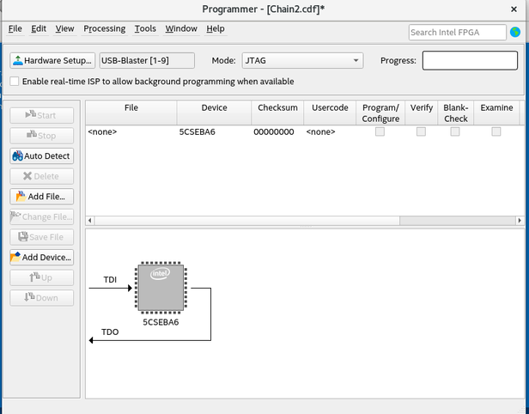This screenshot has width=529, height=414.
Task: Click the TDO label in diagram
Action: pos(110,332)
